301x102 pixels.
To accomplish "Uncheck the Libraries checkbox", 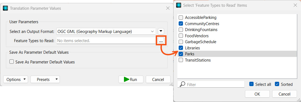I will [181, 48].
